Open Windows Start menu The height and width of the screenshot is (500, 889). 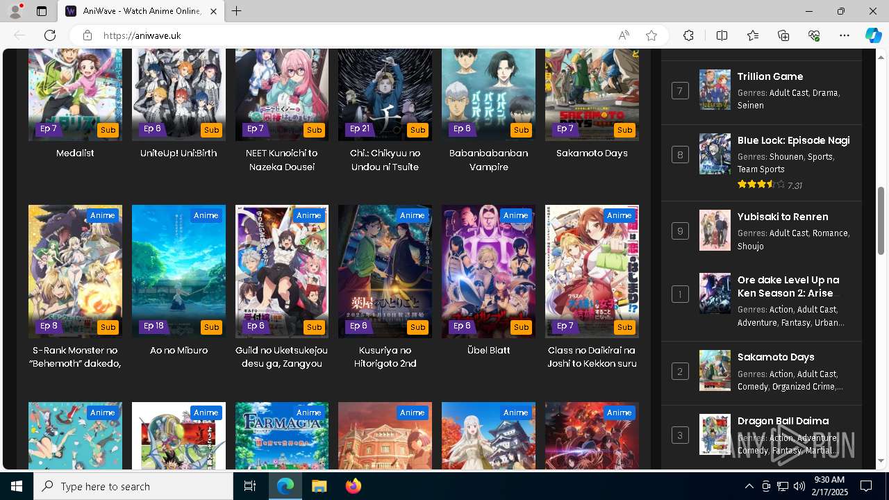pyautogui.click(x=17, y=486)
